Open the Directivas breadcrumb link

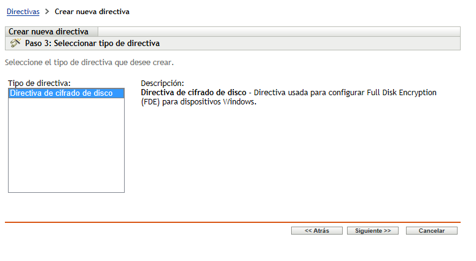pos(23,12)
